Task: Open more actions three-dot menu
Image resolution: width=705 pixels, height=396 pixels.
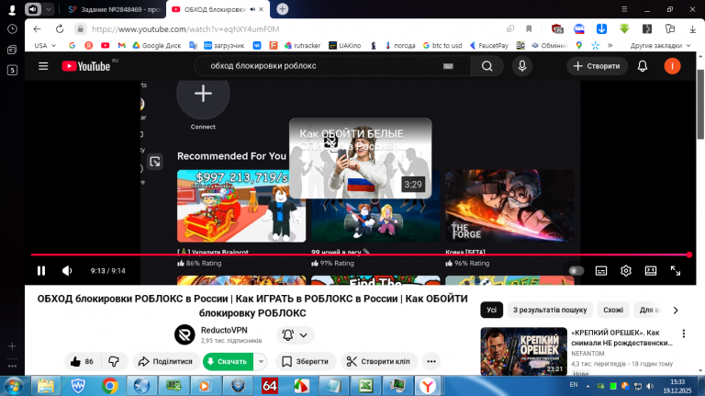Action: point(431,361)
